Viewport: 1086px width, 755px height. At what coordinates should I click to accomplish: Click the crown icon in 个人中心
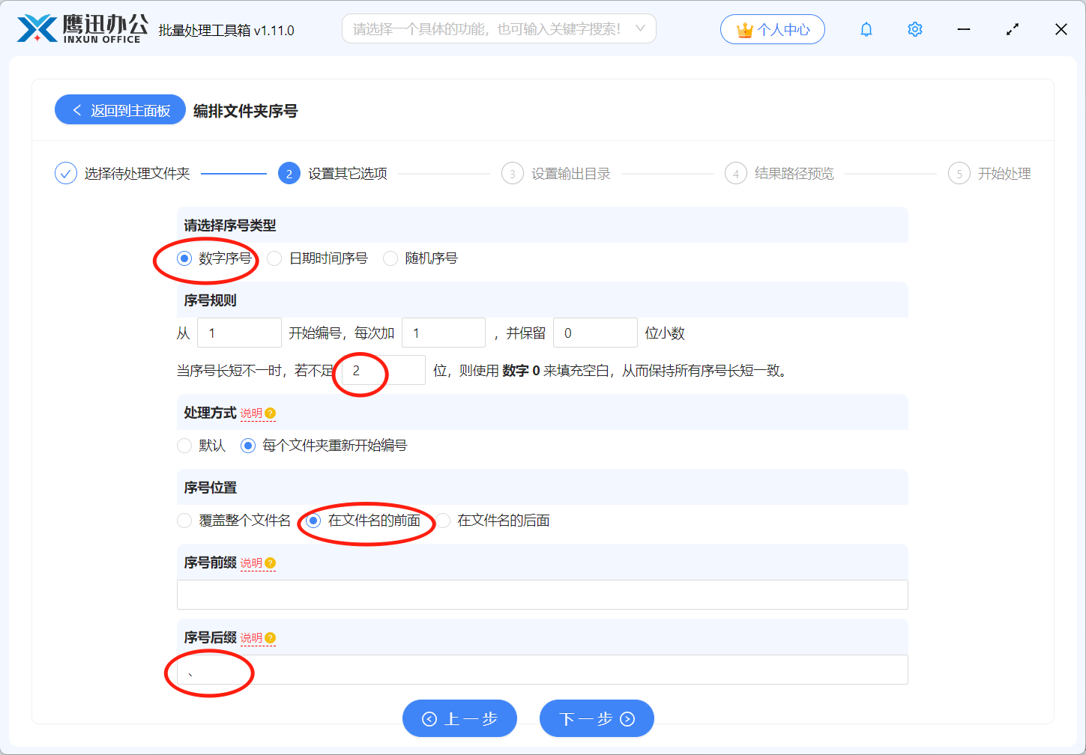click(x=743, y=28)
